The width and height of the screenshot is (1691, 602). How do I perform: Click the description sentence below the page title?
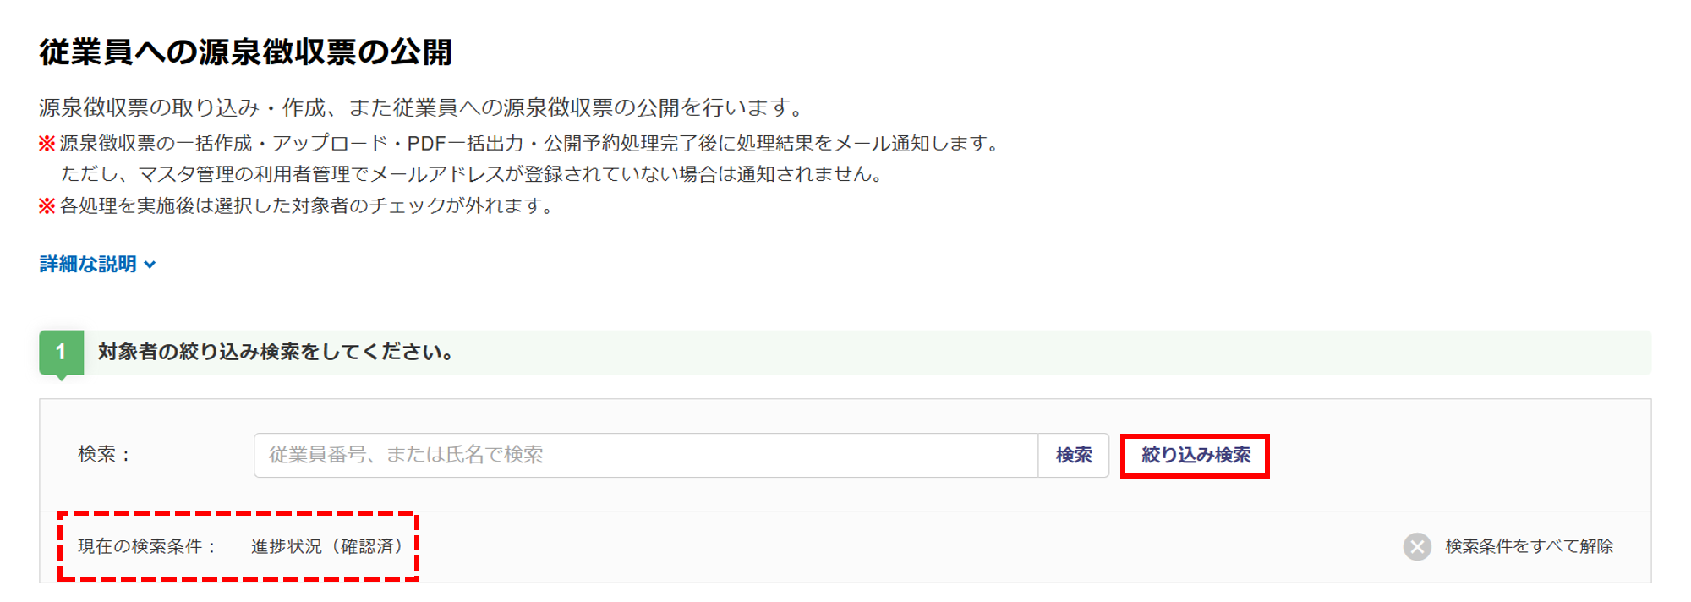pyautogui.click(x=421, y=108)
